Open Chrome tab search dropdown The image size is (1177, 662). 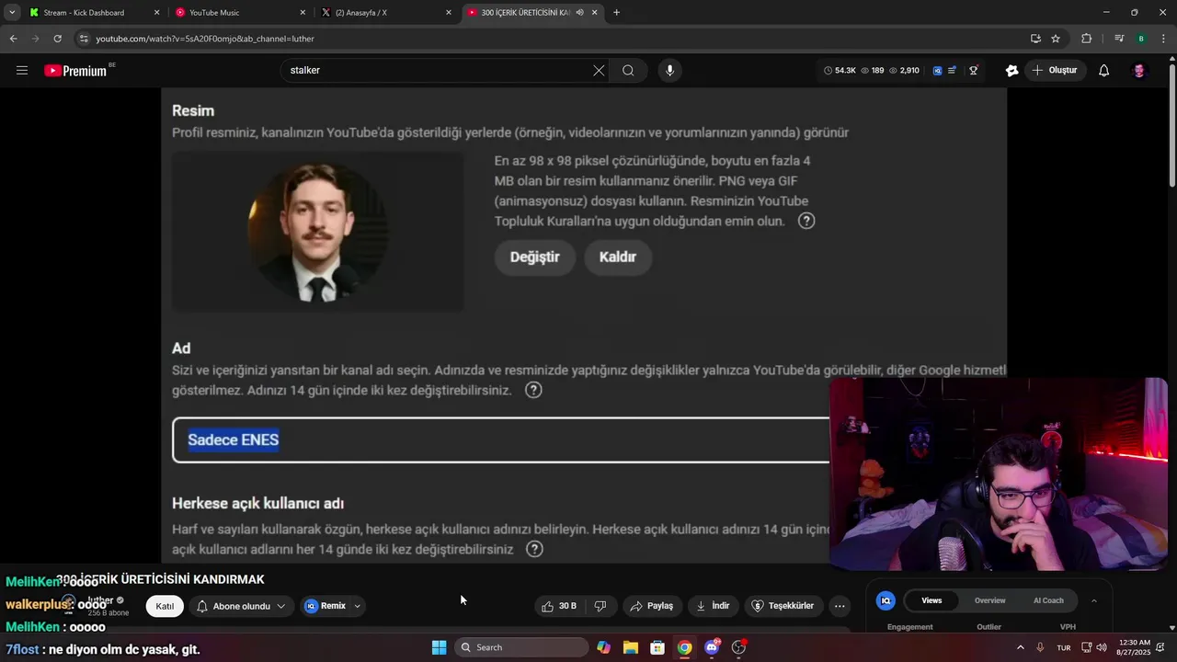[x=12, y=12]
